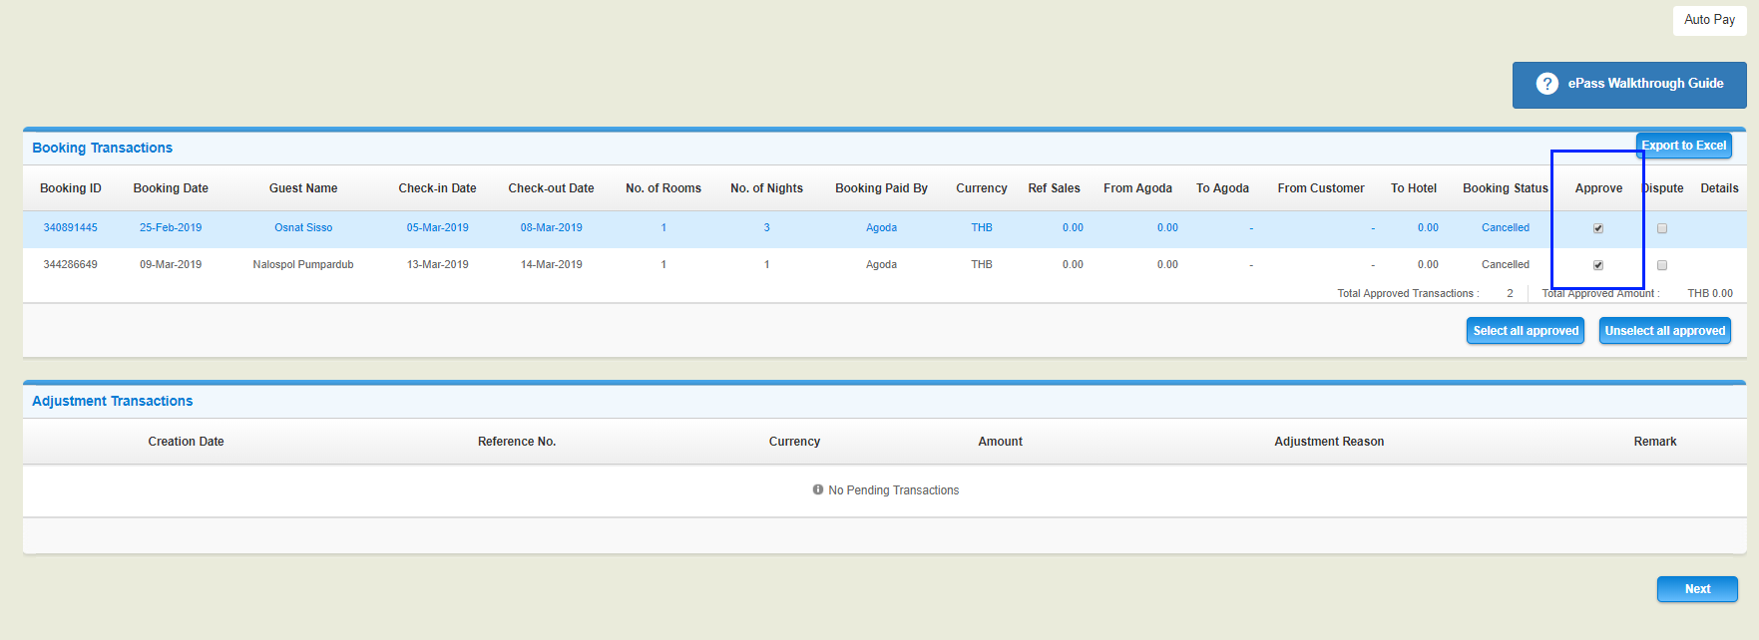
Task: Click guest name Osnat Sisso
Action: [x=303, y=227]
